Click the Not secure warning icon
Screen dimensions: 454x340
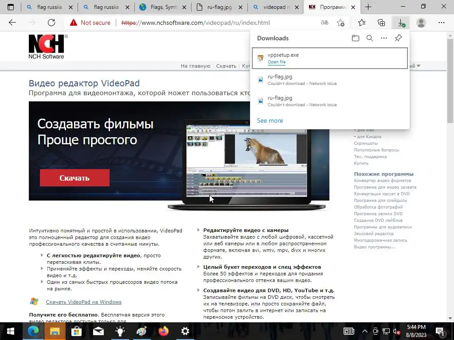pos(74,23)
